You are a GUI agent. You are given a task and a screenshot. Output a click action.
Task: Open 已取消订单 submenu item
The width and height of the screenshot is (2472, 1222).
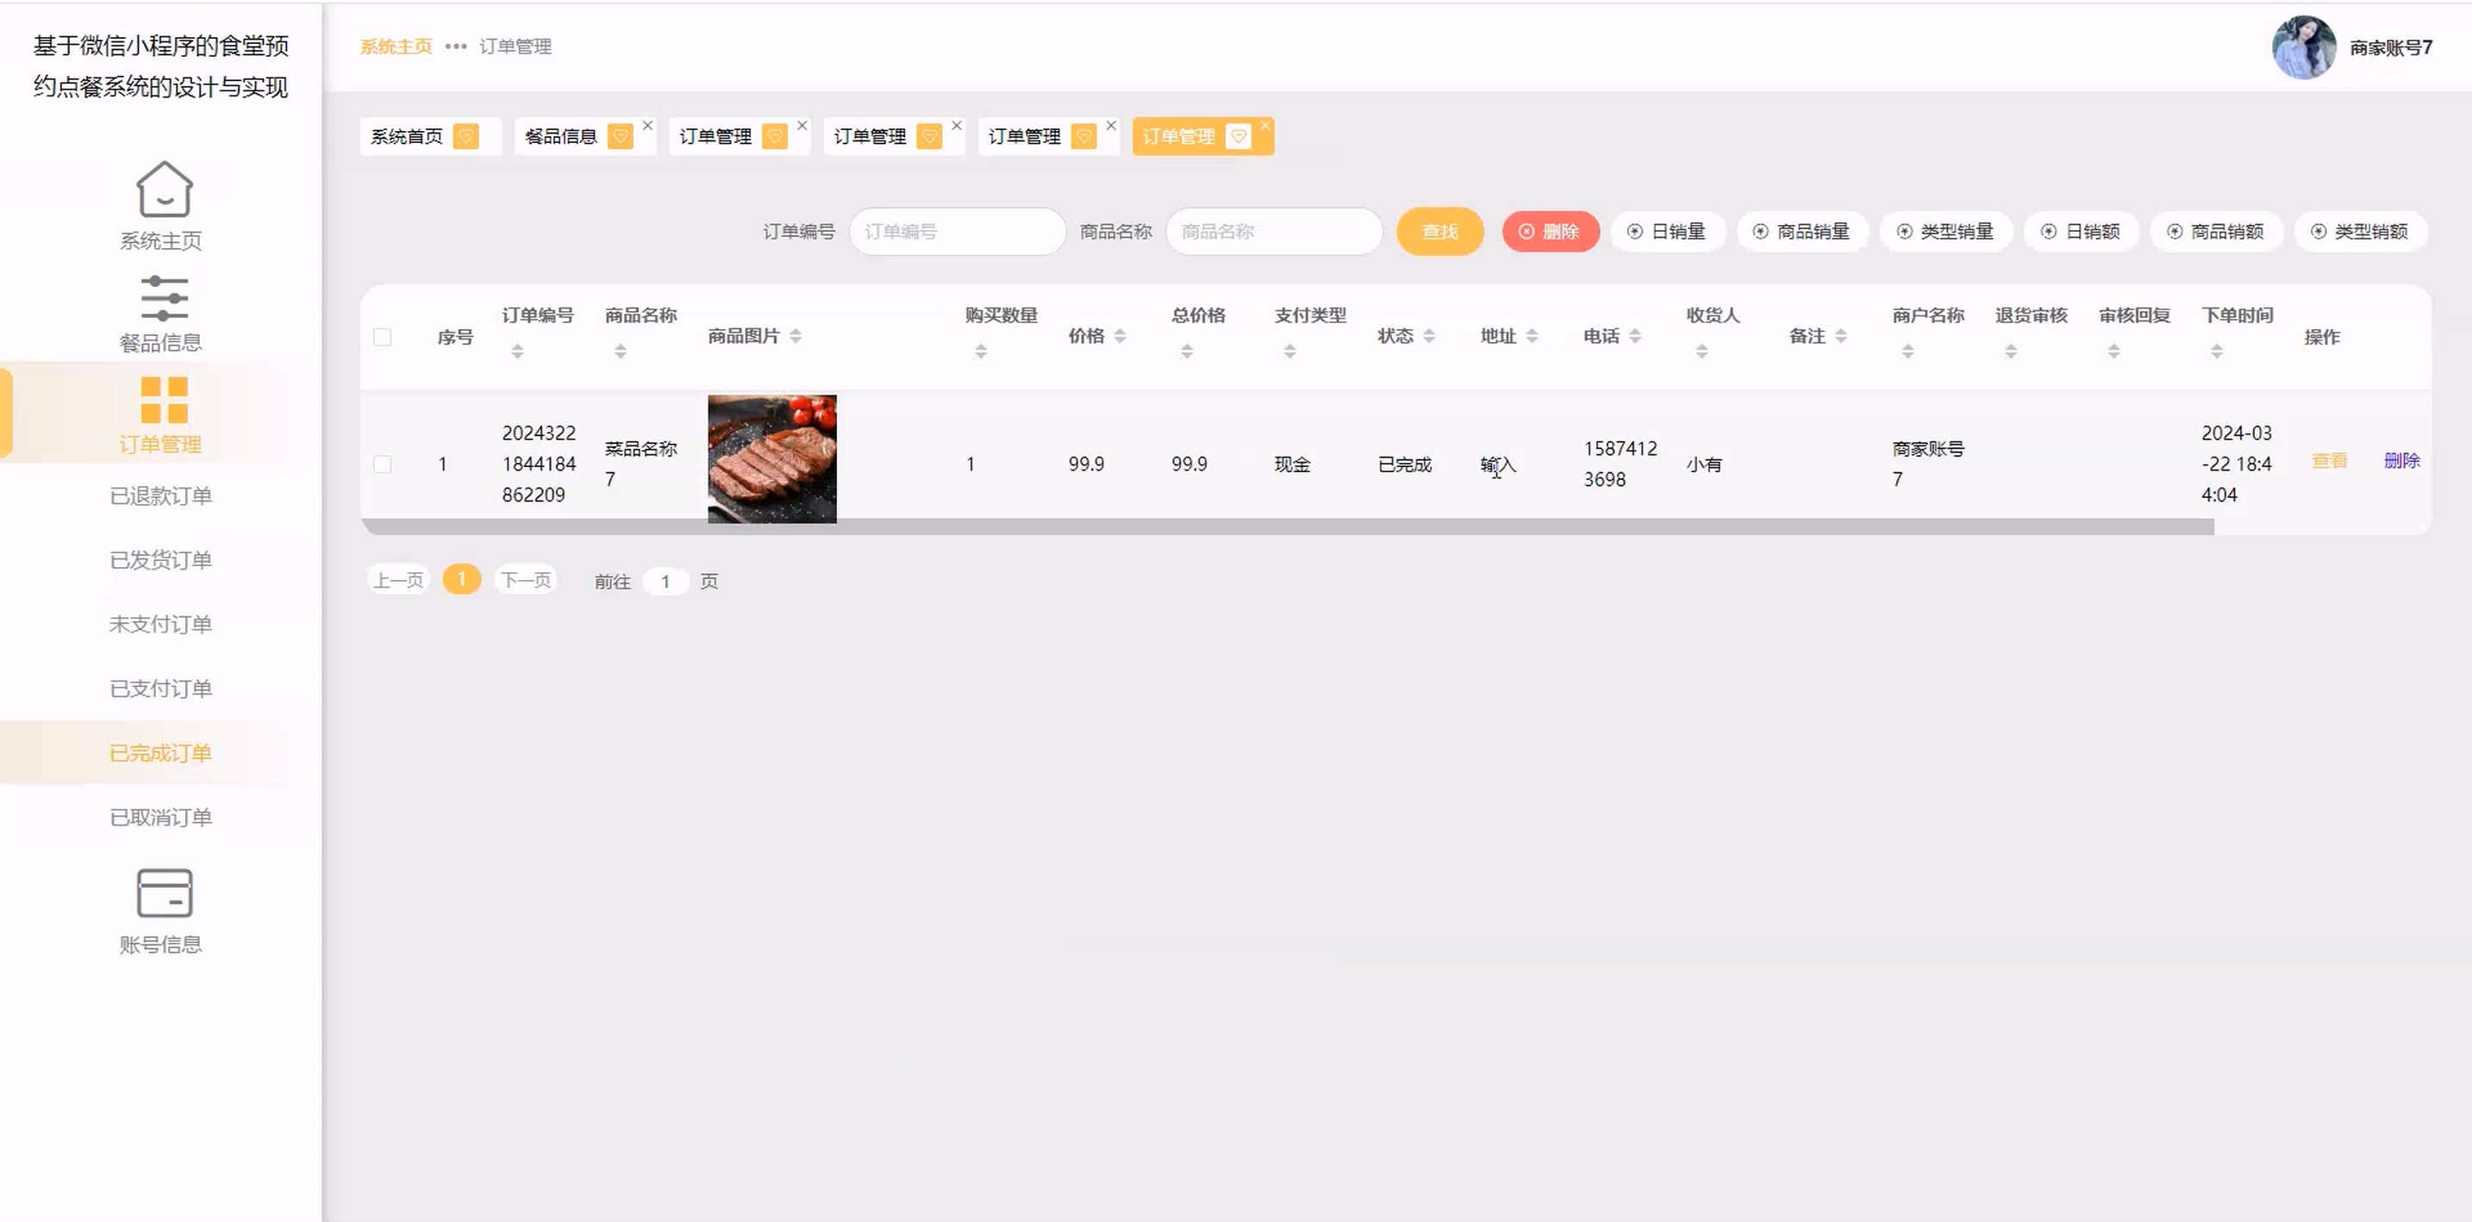160,817
